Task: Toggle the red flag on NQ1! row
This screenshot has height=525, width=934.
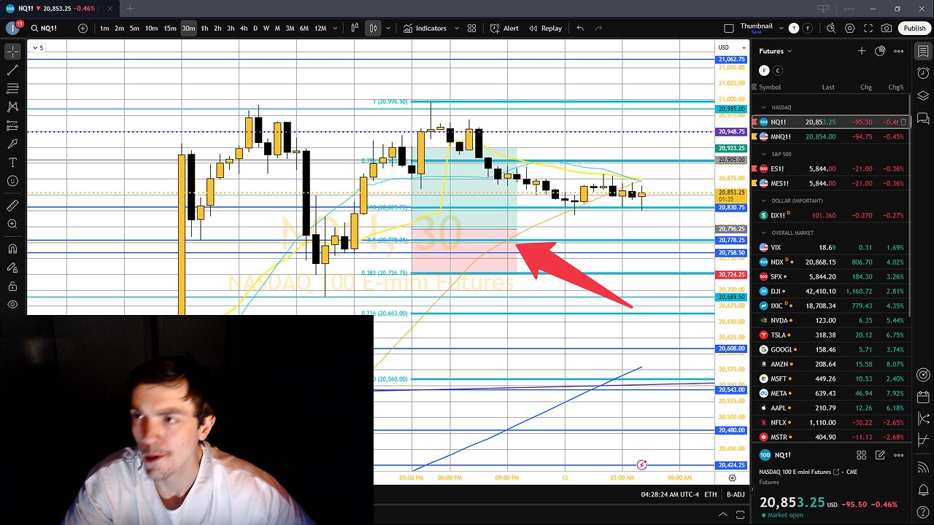Action: (x=754, y=122)
